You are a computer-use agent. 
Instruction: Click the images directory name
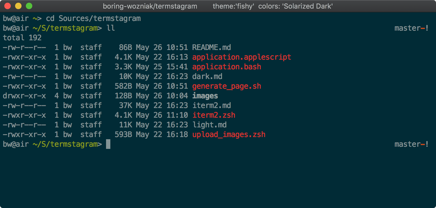pos(205,96)
